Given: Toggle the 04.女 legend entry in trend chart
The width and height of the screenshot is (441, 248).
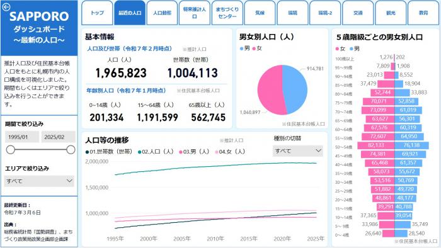Looking at the screenshot, I should [x=230, y=152].
